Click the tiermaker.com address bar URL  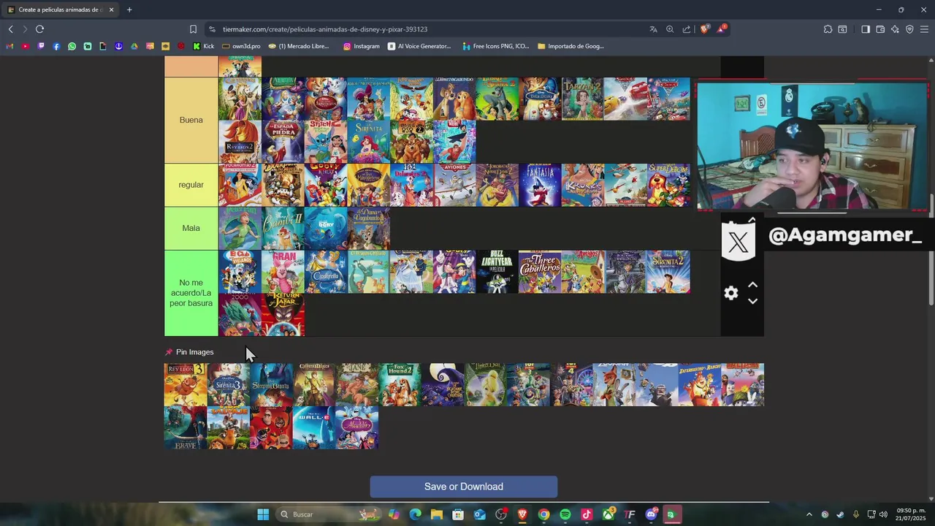click(x=325, y=29)
